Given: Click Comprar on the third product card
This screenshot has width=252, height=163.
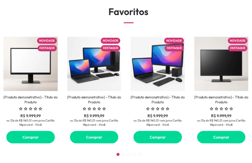Looking at the screenshot, I should coord(158,137).
